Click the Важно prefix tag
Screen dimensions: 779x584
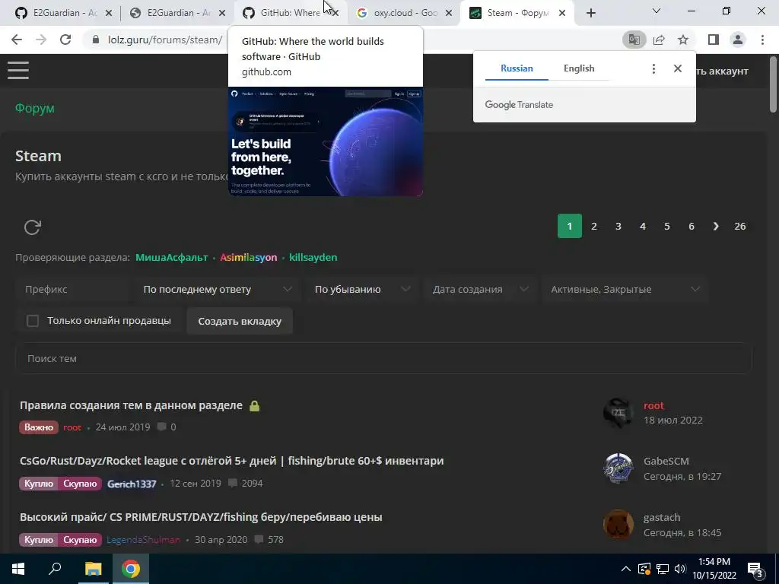(39, 427)
